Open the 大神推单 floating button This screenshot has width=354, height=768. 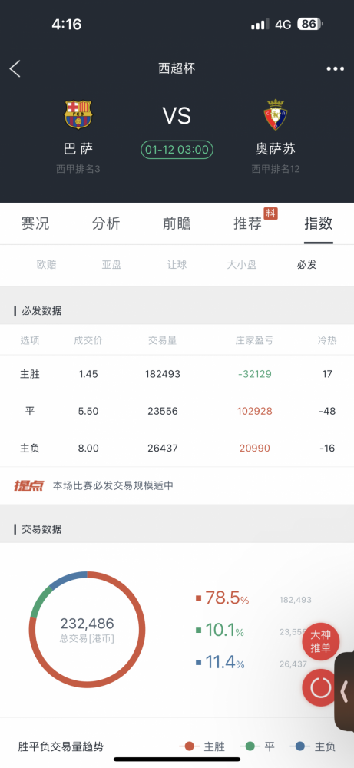(x=321, y=641)
